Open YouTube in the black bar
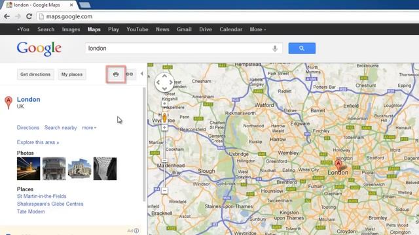Screen dimensions: 419x235 coord(137,29)
